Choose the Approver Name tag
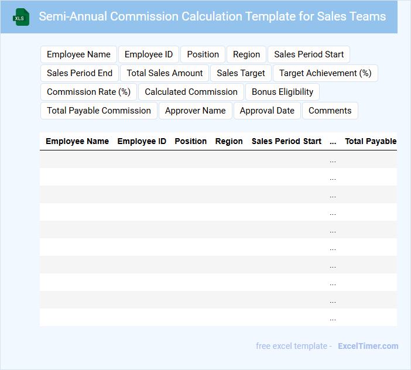This screenshot has width=411, height=370. point(196,111)
